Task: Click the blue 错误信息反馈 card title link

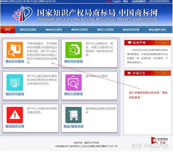Action: click(15, 126)
